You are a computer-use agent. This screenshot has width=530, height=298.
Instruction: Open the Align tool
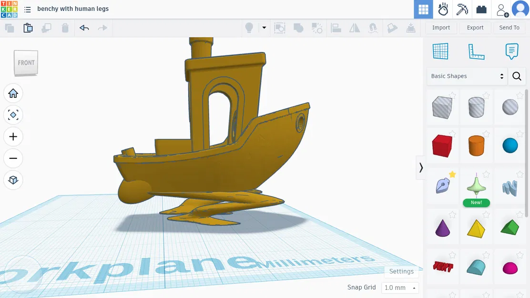(336, 28)
